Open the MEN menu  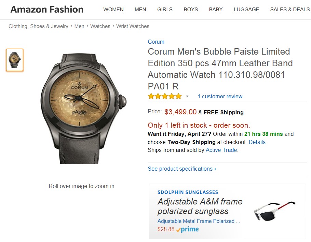[140, 9]
